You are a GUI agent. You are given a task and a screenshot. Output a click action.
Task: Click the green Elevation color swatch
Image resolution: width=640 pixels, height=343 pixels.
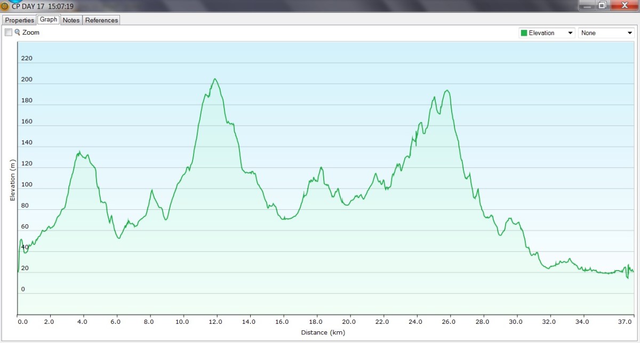524,33
